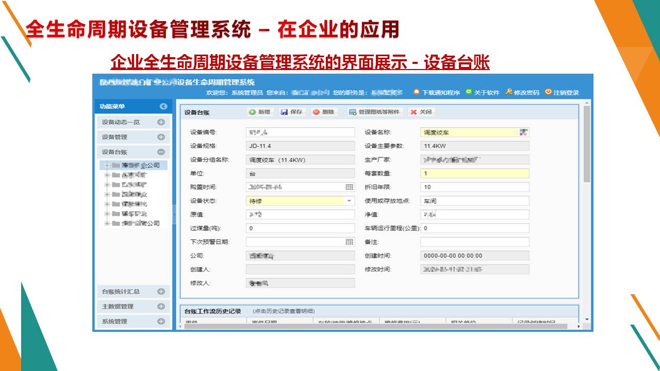Open the 下载通知程序 link

tap(436, 93)
